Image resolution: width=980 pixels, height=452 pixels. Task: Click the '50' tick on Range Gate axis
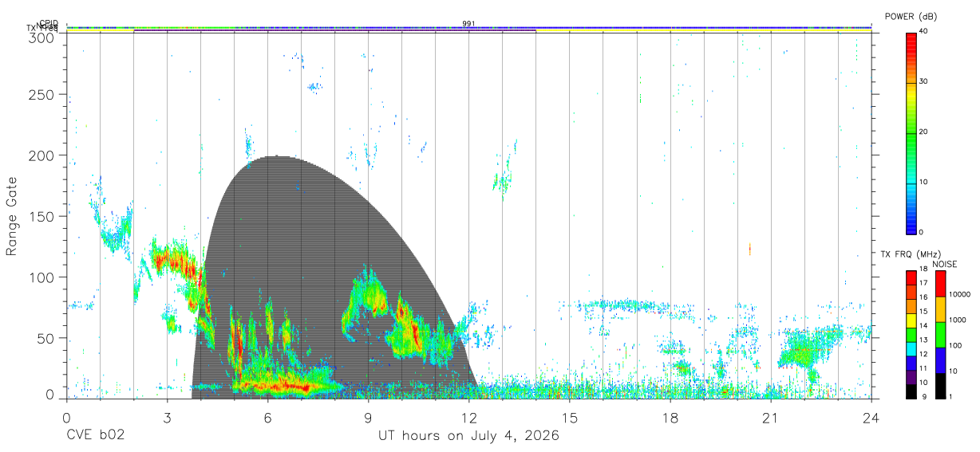tap(46, 337)
